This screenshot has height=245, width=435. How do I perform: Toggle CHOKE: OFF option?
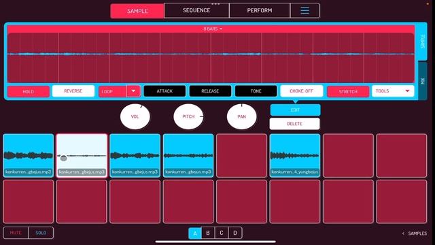(302, 91)
